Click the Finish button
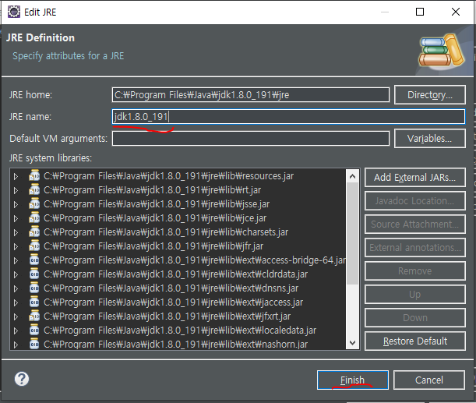Image resolution: width=476 pixels, height=403 pixels. click(352, 380)
